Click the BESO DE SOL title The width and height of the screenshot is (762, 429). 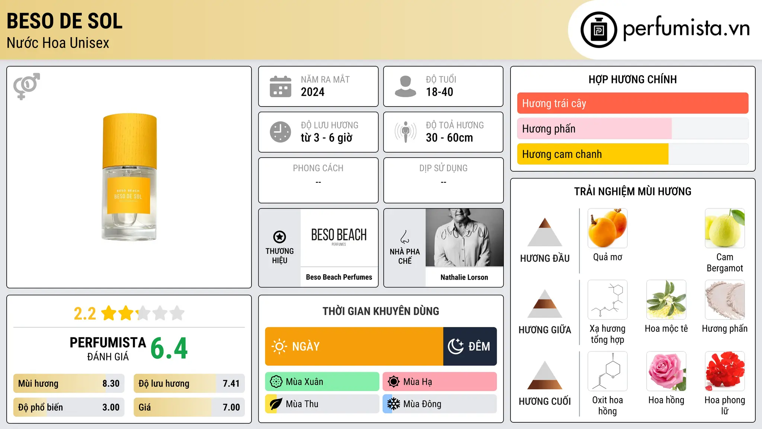point(64,21)
